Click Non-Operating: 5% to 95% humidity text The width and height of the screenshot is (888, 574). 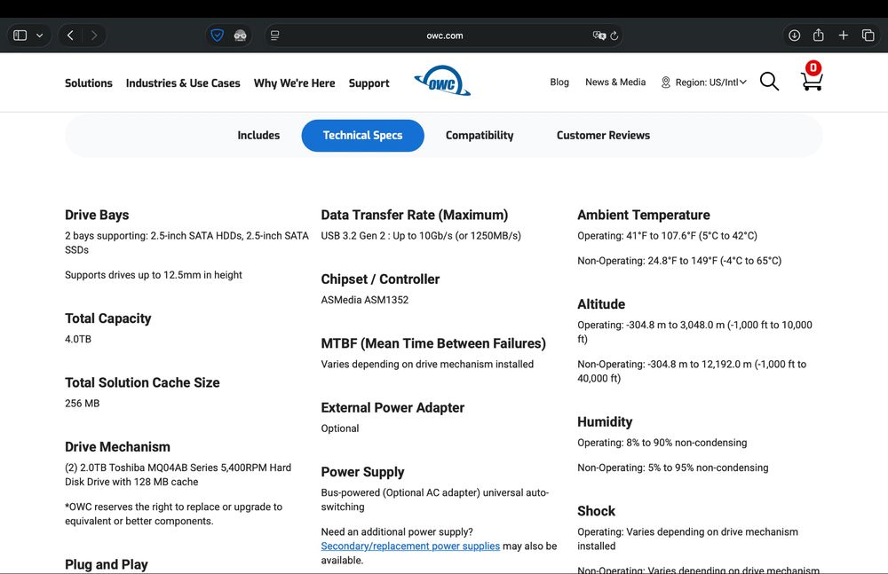click(673, 468)
